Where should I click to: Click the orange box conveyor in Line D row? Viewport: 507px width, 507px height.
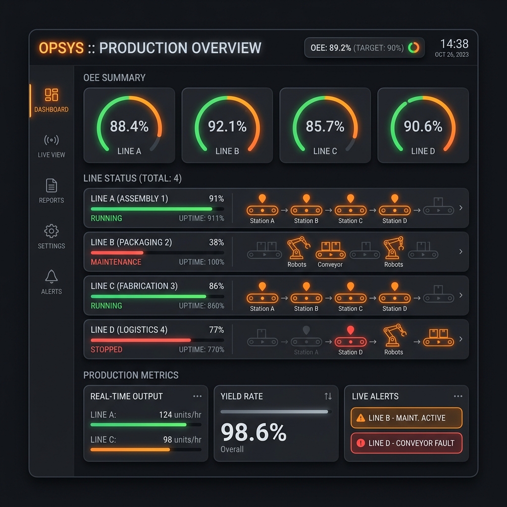(439, 338)
